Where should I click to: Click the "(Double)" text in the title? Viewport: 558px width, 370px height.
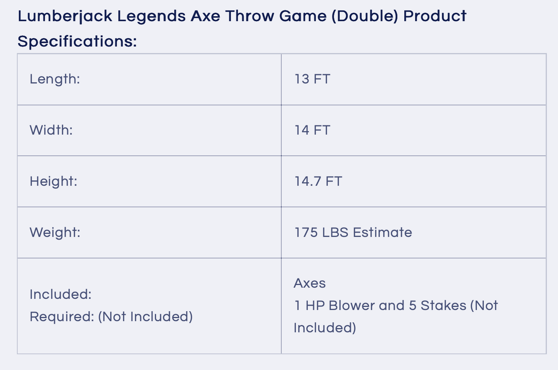[x=365, y=16]
